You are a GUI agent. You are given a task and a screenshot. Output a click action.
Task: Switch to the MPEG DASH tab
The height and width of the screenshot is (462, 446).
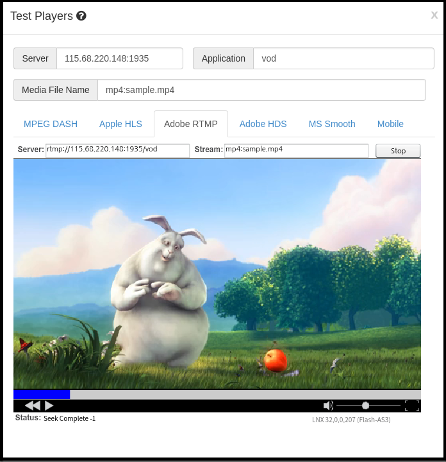(x=51, y=124)
